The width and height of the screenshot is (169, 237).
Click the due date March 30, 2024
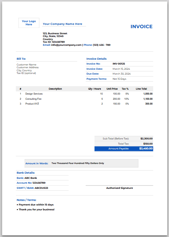(x=121, y=74)
